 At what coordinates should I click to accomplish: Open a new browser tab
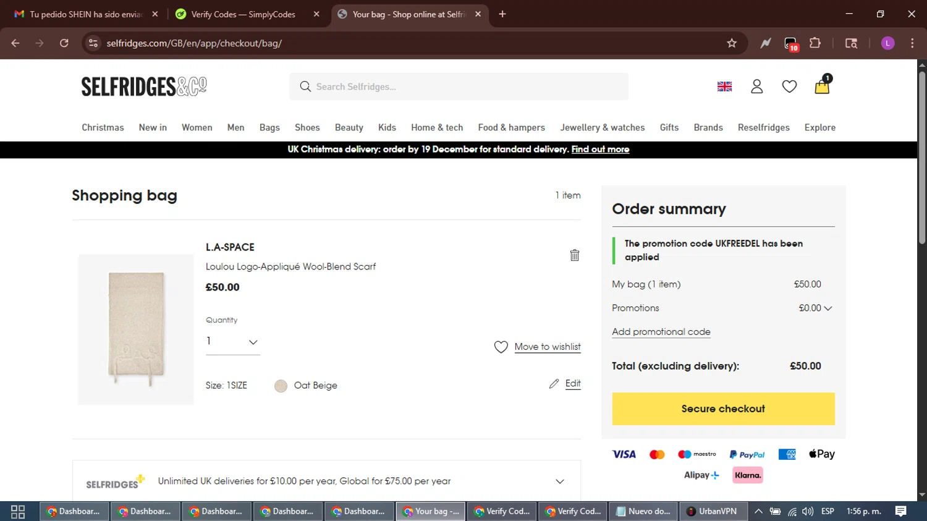click(x=502, y=14)
